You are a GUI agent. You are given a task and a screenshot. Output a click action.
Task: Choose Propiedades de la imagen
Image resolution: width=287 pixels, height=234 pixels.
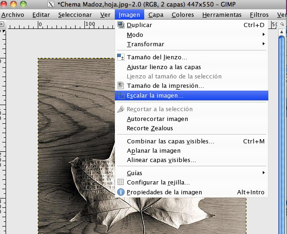pyautogui.click(x=191, y=192)
